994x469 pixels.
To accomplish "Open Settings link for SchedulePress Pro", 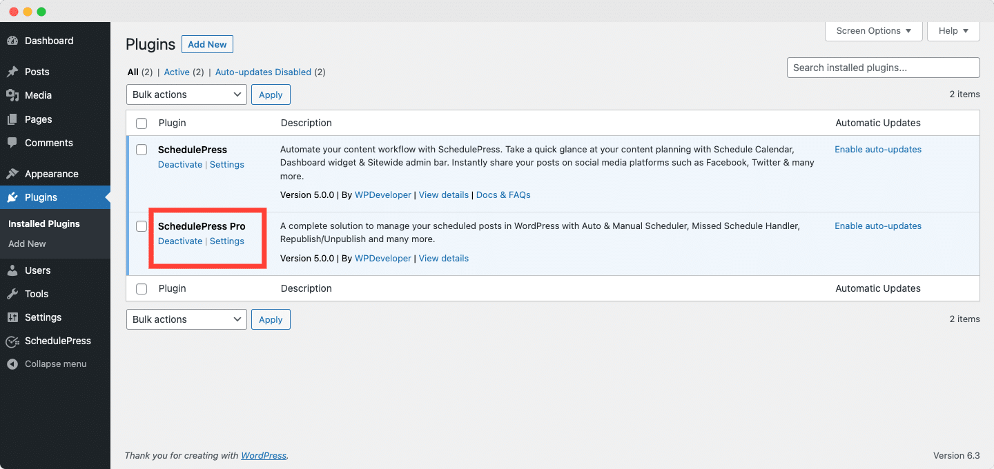I will coord(227,241).
